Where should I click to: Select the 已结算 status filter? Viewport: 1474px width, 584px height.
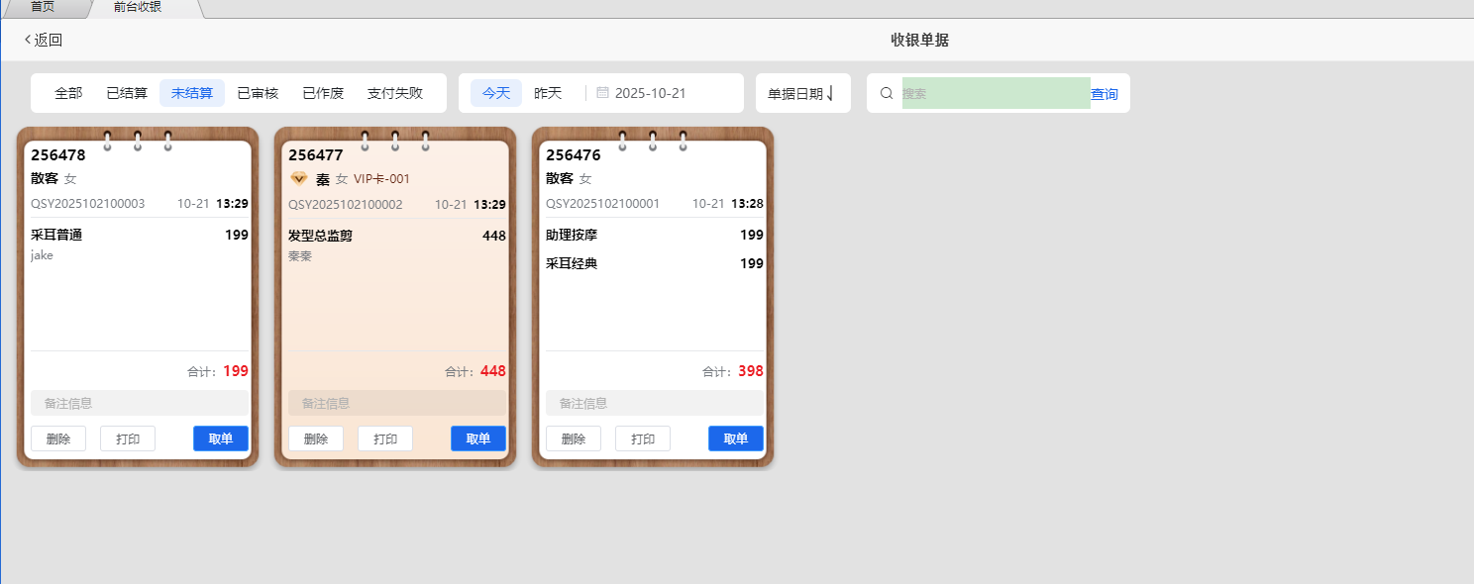[x=127, y=93]
